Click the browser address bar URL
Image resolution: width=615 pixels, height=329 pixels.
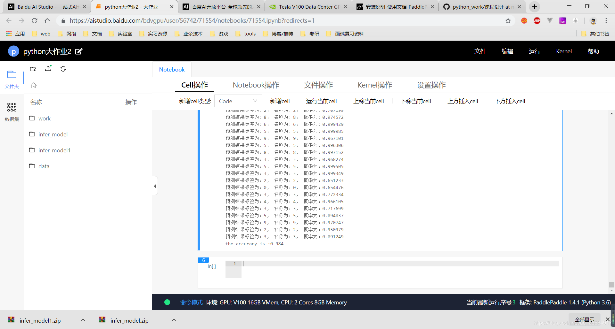pos(192,21)
